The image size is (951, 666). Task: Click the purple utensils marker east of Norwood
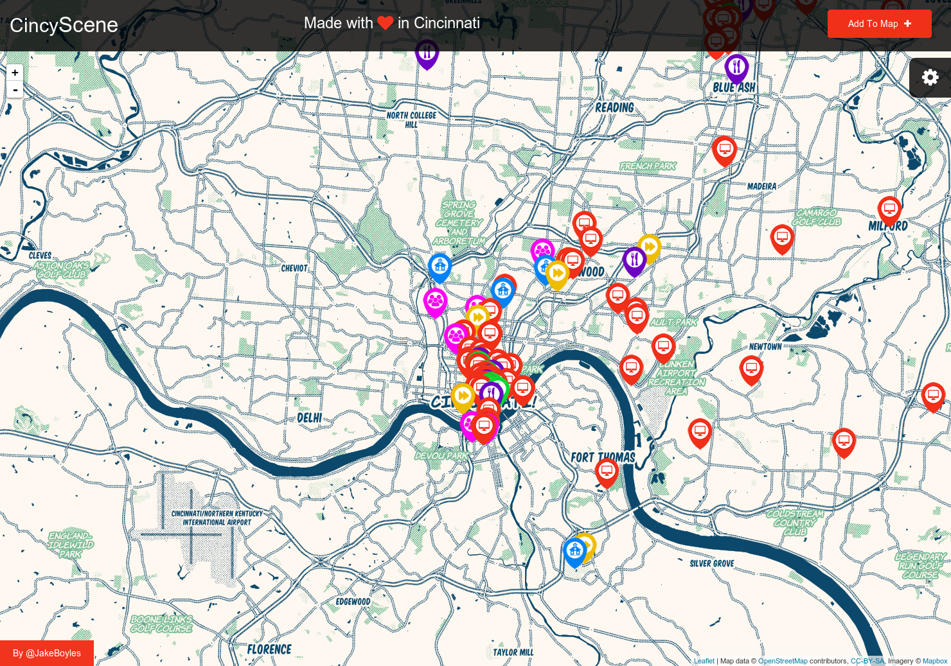pyautogui.click(x=634, y=259)
